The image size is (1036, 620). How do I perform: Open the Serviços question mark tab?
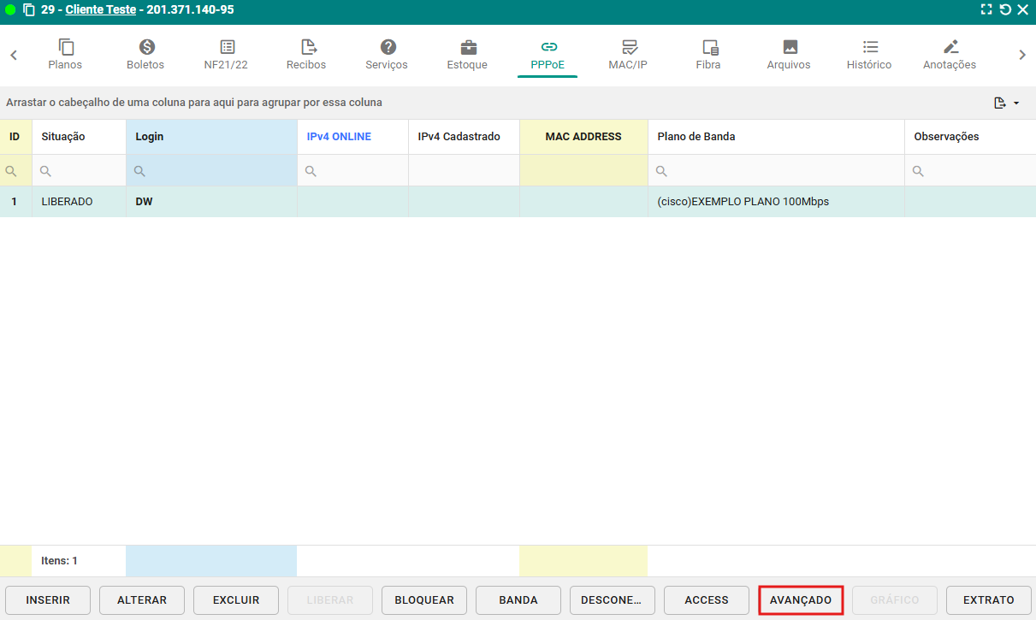[x=387, y=47]
